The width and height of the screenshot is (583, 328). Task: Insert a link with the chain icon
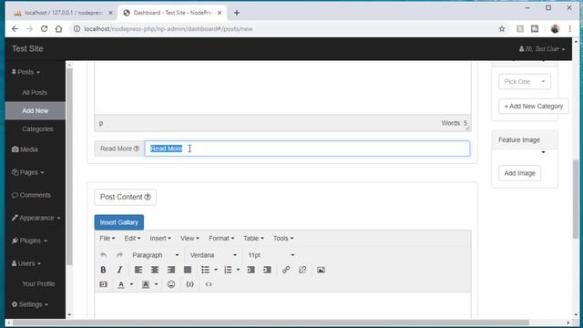[x=285, y=270]
